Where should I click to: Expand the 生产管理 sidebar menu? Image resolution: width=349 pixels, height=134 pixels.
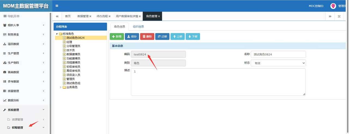(24, 53)
